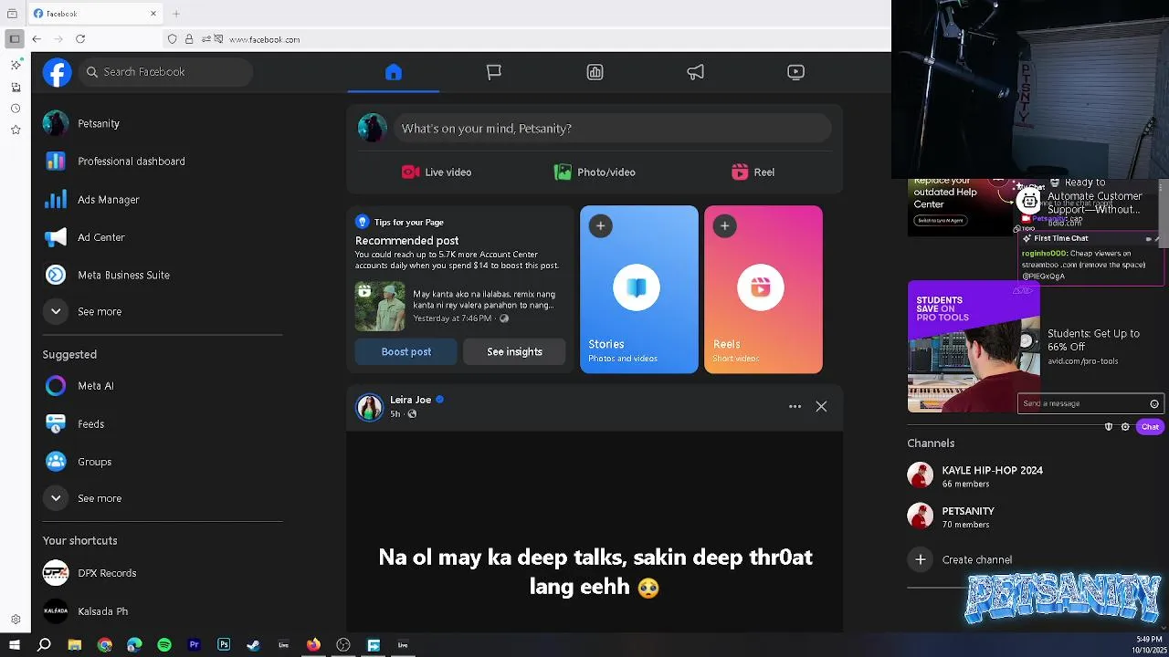Open post options menu on Leira Joe post
The width and height of the screenshot is (1169, 657).
795,407
